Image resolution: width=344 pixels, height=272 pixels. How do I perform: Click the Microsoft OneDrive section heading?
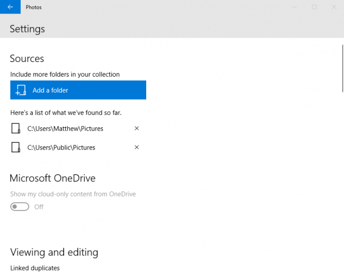point(53,178)
